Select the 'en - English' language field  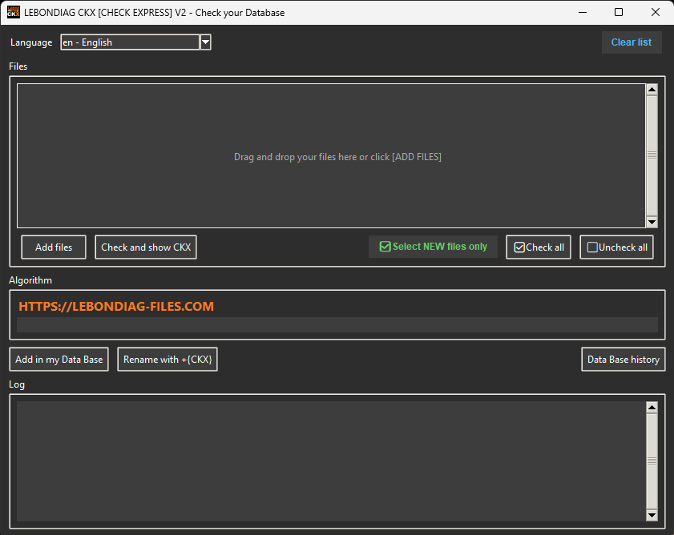coord(131,42)
